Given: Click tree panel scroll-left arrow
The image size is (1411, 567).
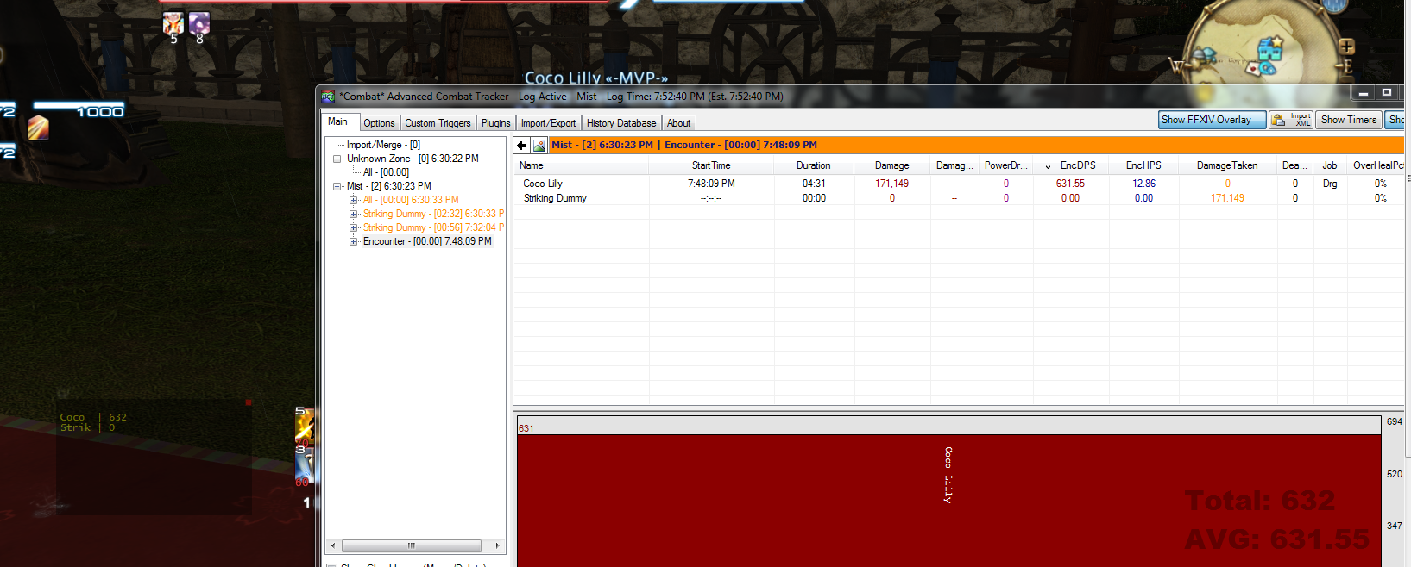Looking at the screenshot, I should coord(333,545).
